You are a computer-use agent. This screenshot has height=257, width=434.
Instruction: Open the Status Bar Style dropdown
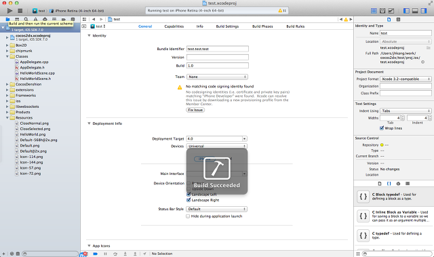click(x=217, y=209)
